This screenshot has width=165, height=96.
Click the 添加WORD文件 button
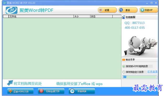(20, 91)
